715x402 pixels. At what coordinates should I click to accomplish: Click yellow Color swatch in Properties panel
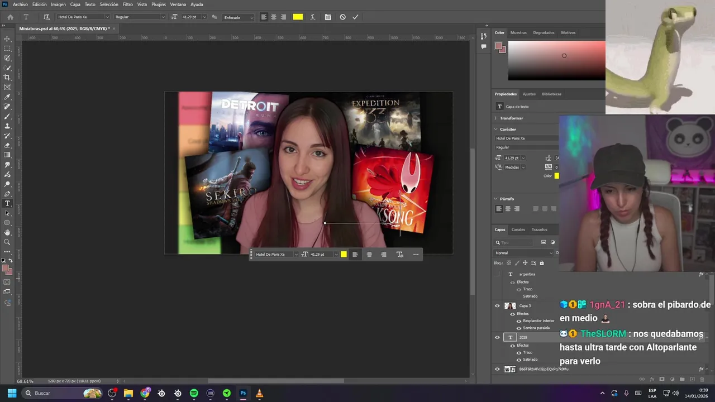556,176
